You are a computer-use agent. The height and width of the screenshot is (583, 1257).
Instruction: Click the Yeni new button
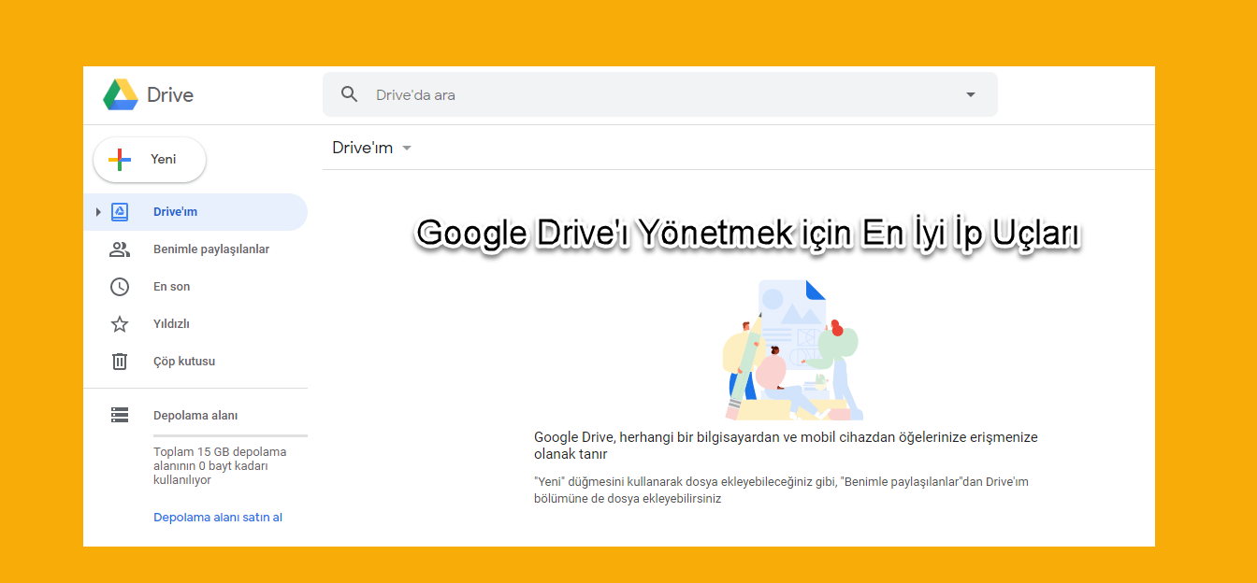[x=150, y=160]
